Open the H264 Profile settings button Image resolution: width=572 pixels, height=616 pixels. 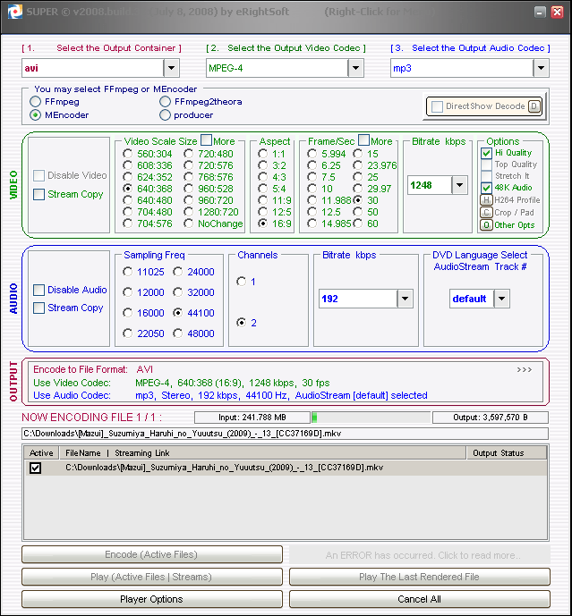[486, 200]
